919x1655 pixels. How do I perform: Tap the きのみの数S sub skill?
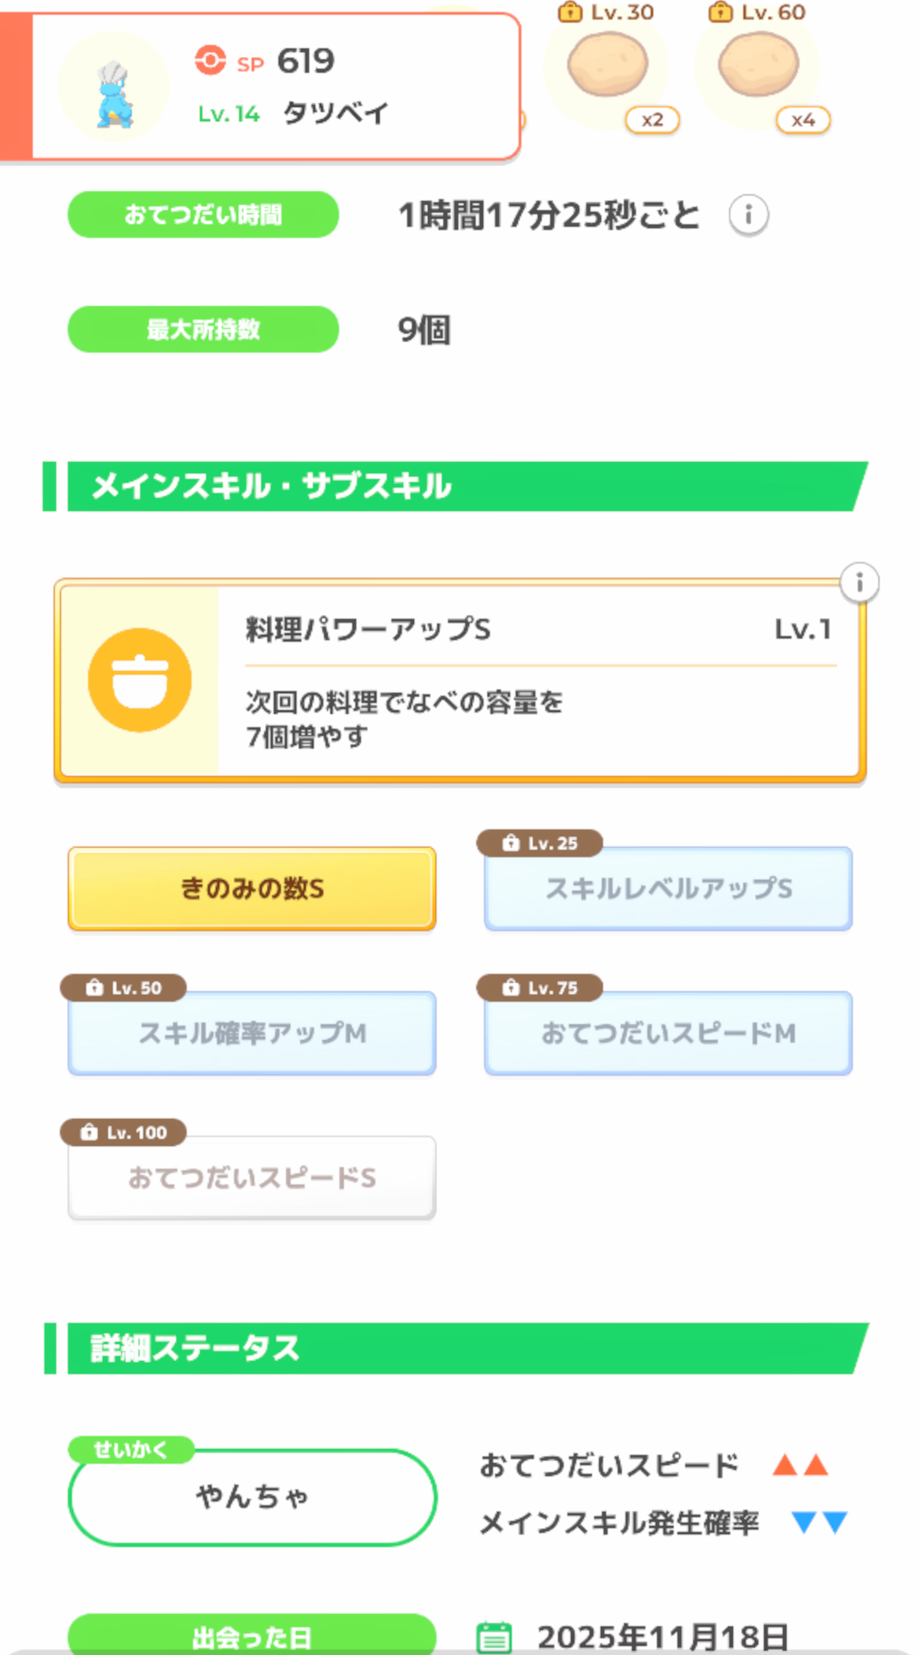[251, 889]
